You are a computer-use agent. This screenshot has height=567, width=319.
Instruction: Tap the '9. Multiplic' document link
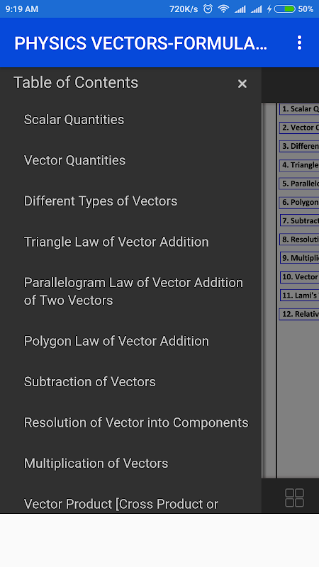(299, 258)
